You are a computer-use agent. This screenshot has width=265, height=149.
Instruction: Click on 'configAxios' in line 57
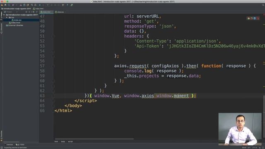(x=165, y=66)
